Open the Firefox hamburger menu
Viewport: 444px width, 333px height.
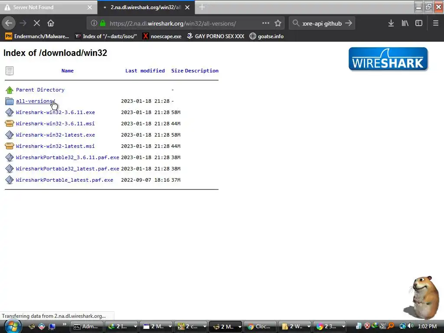pos(435,23)
